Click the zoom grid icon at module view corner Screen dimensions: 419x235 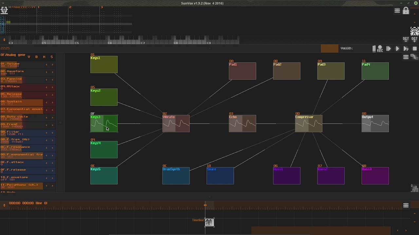[414, 188]
